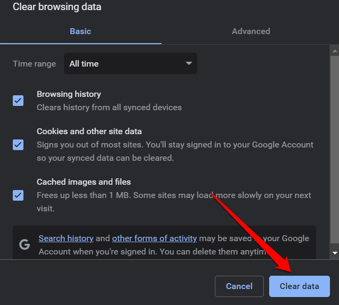
Task: Click the Google G logo icon
Action: 24,244
